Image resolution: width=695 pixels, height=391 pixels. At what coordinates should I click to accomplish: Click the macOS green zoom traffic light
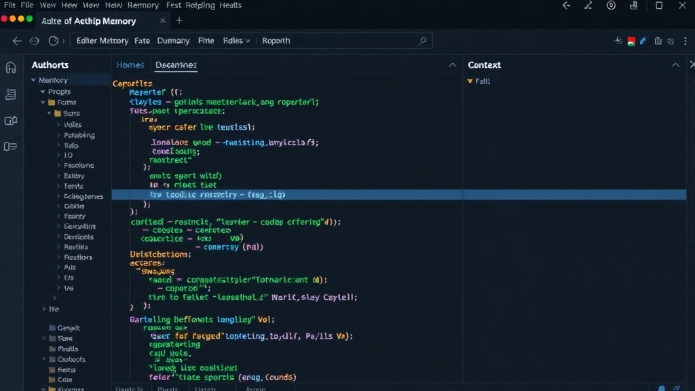point(29,19)
